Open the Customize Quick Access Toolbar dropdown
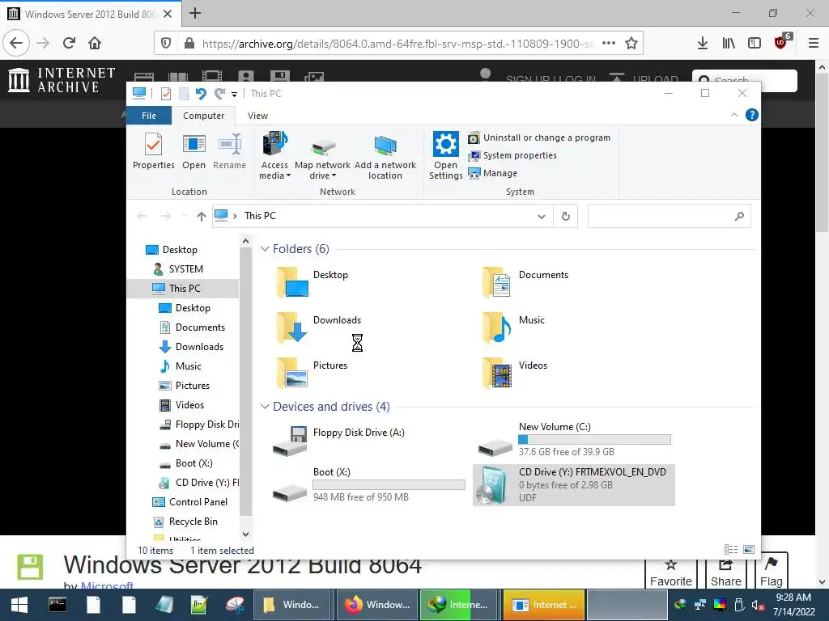This screenshot has width=829, height=621. click(x=234, y=95)
